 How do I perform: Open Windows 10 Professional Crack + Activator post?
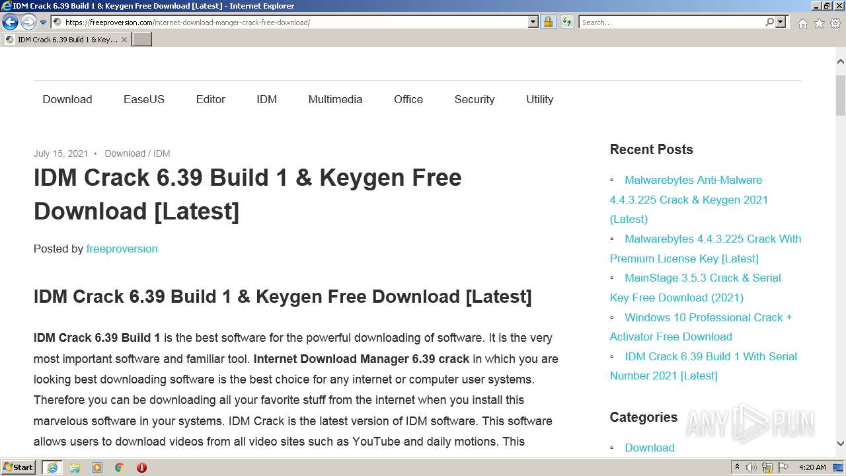pos(701,327)
